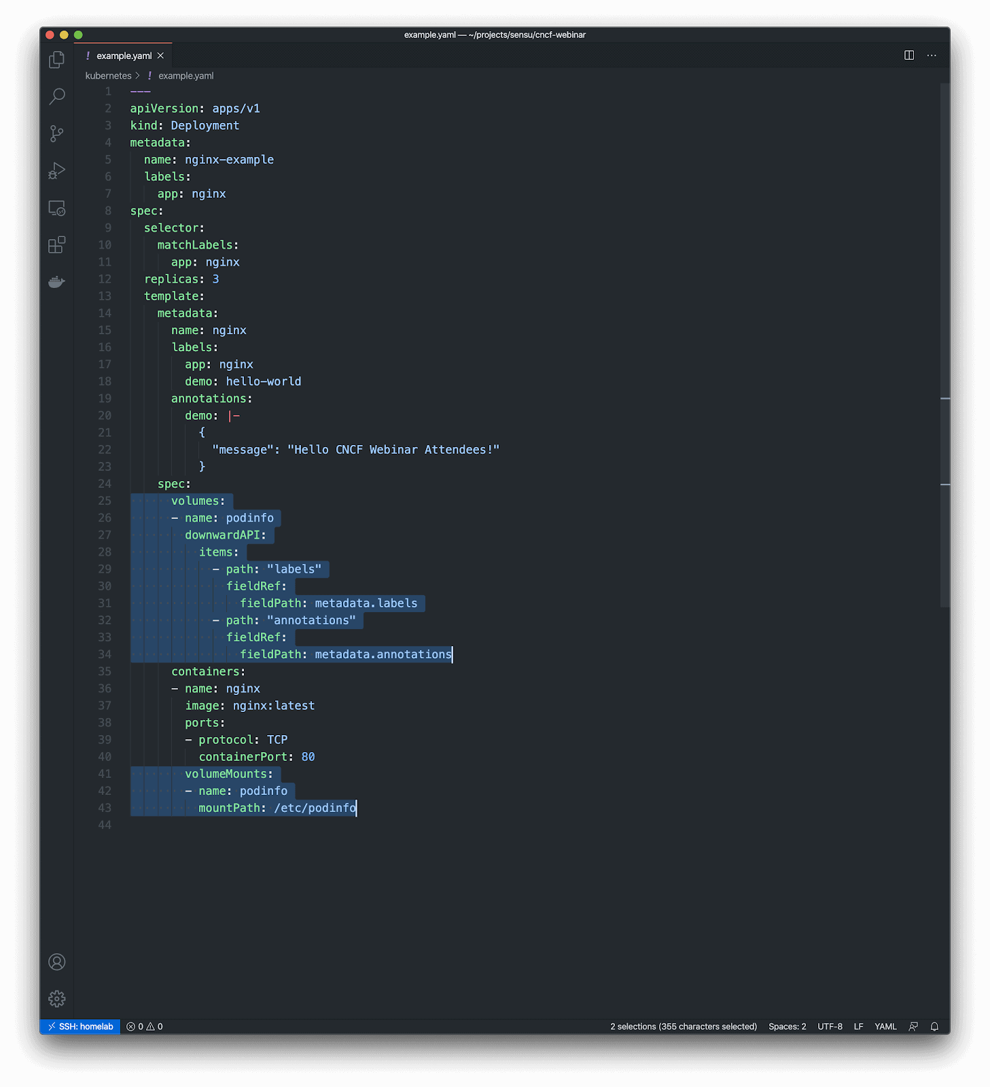Change file encoding UTF-8

(x=830, y=1027)
